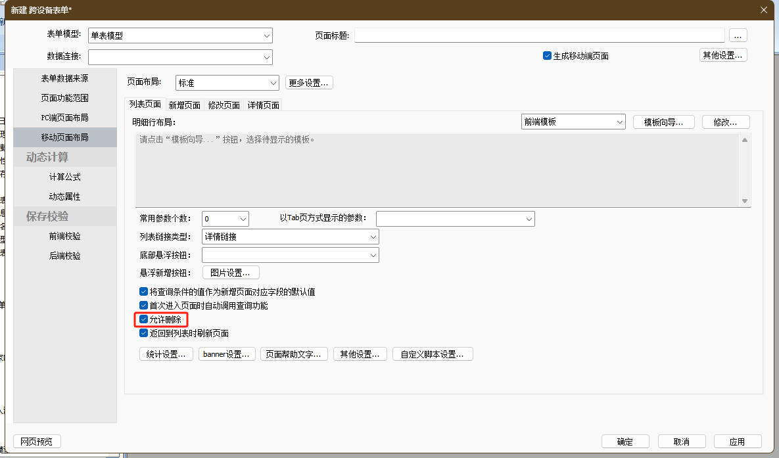Image resolution: width=779 pixels, height=458 pixels.
Task: Toggle 首次进入页面时自动调用查询功能 checkbox
Action: coord(144,306)
